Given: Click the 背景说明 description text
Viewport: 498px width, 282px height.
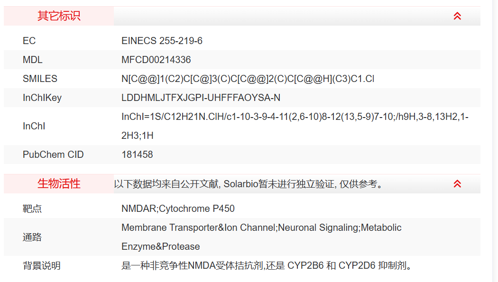Looking at the screenshot, I should click(x=267, y=266).
